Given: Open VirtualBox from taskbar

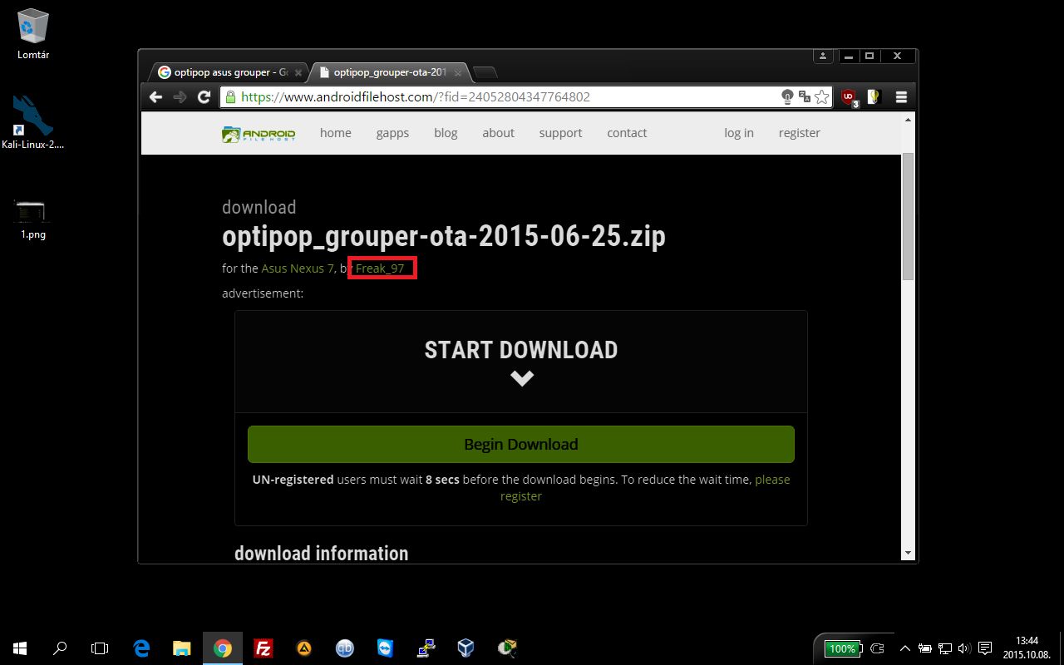Looking at the screenshot, I should 466,648.
